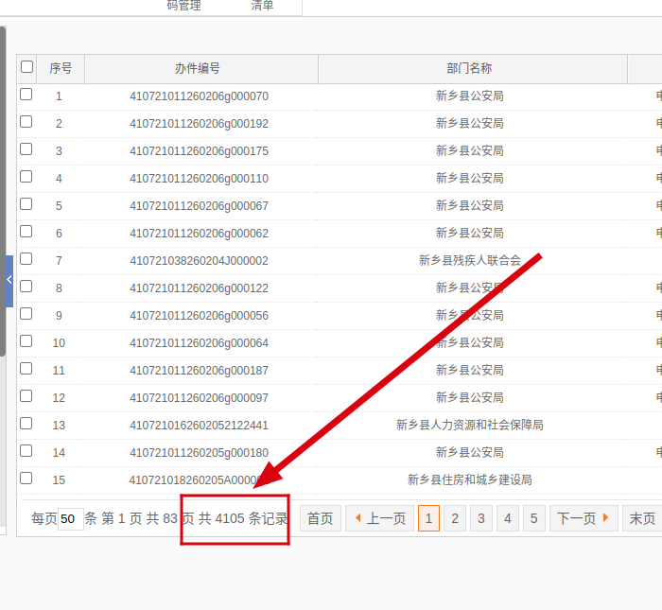Open page 4 of results
This screenshot has height=610, width=662.
508,518
